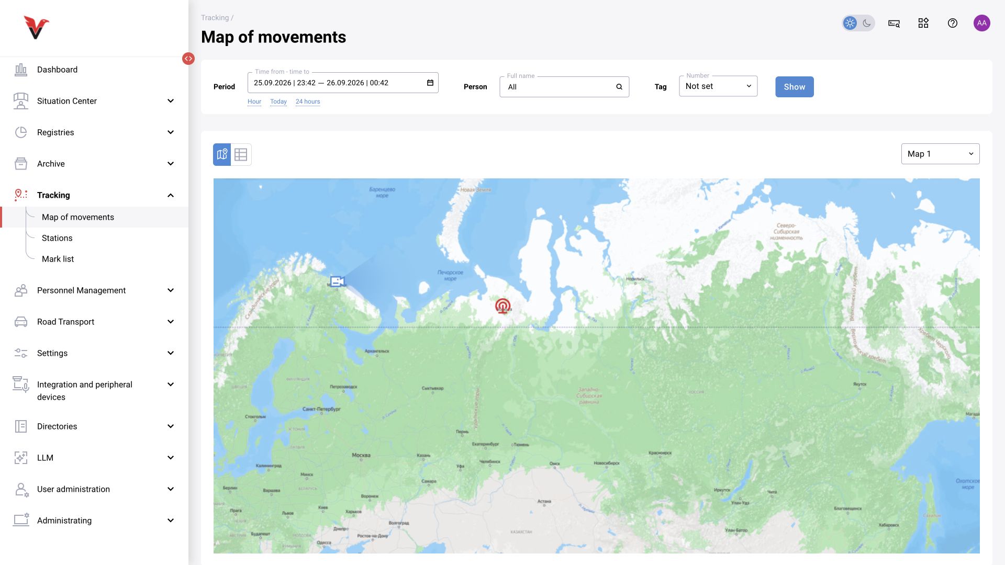The width and height of the screenshot is (1005, 565).
Task: Open the Stations submenu item
Action: [57, 238]
